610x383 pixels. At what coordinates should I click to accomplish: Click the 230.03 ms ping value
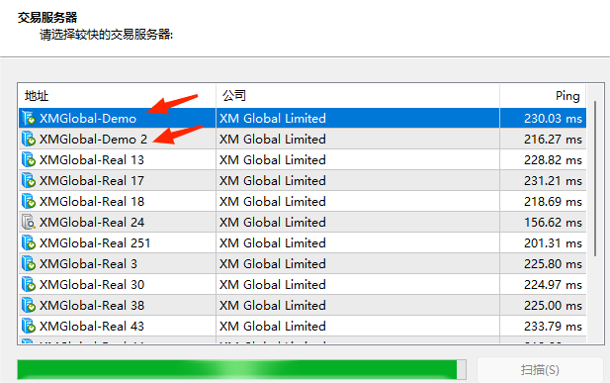pos(553,118)
